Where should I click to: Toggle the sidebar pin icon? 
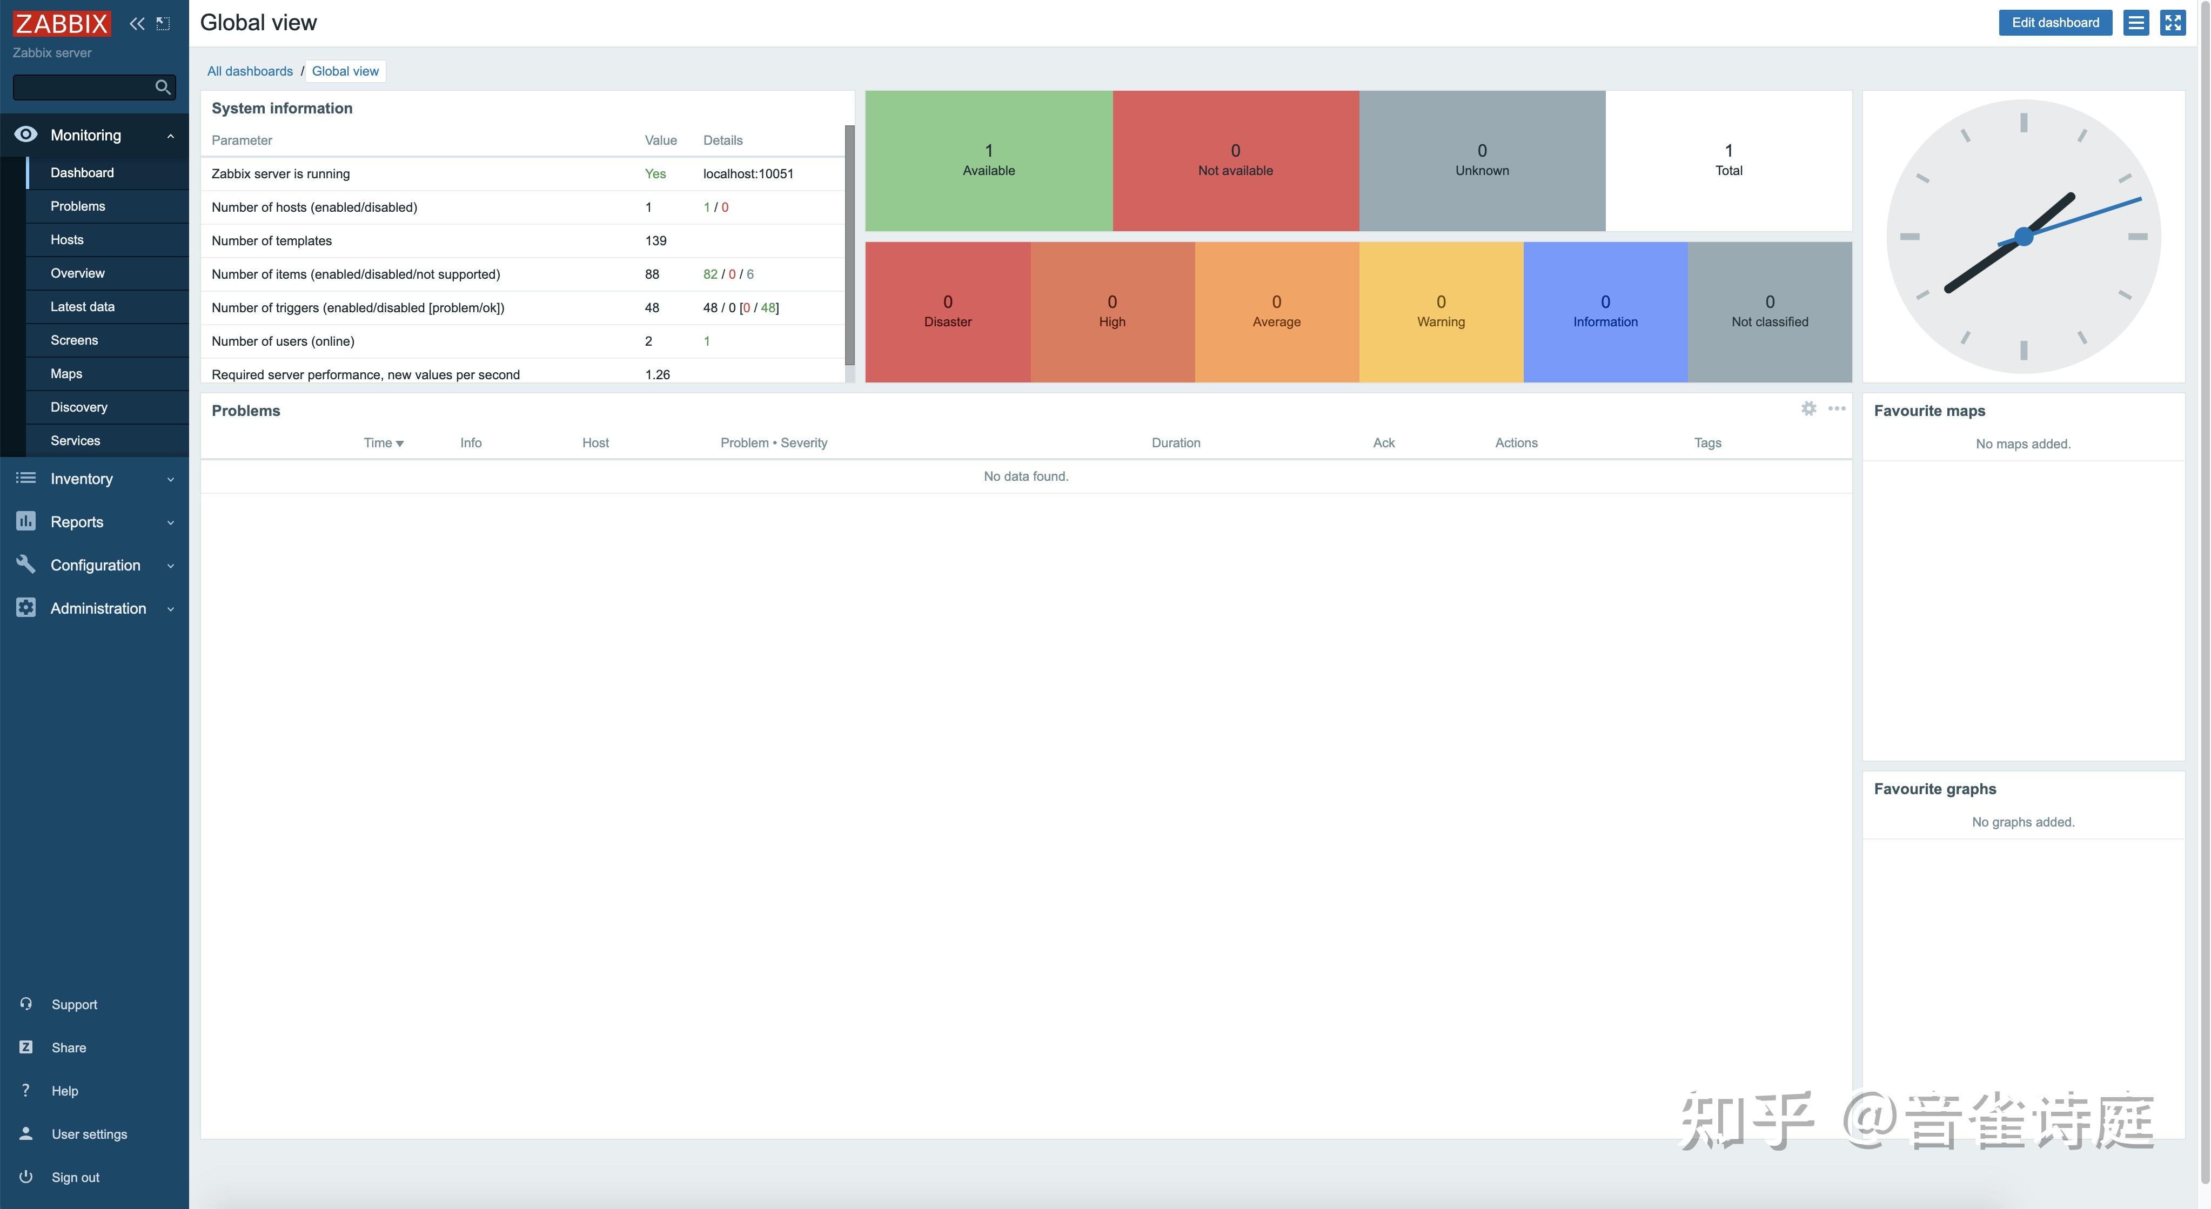click(162, 23)
